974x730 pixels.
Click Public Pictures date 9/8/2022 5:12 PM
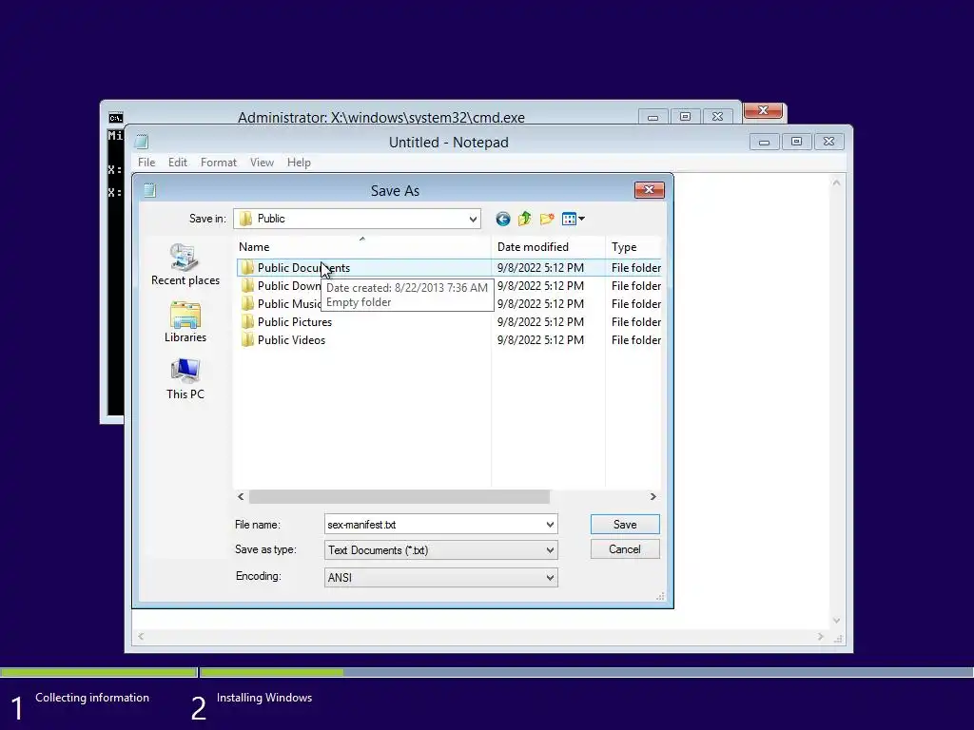coord(540,321)
